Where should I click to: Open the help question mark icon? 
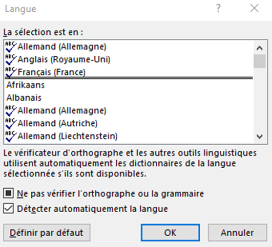(218, 8)
